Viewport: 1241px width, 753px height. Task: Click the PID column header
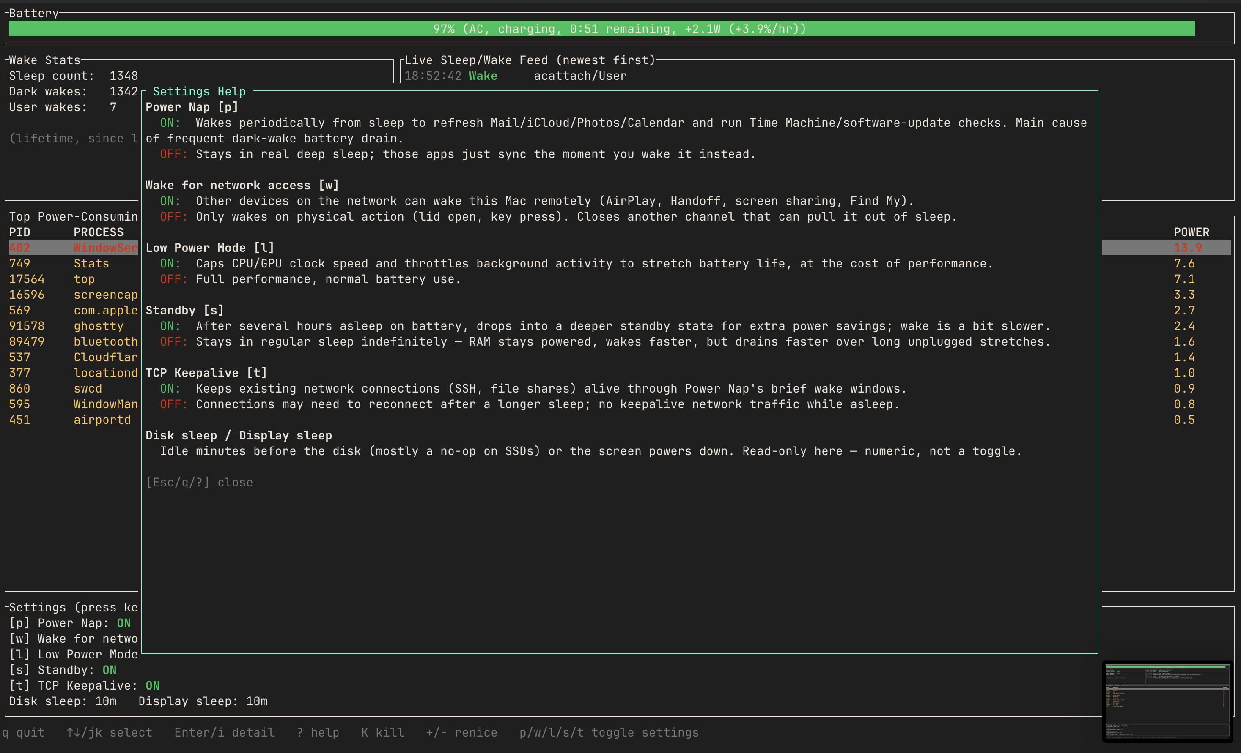click(19, 232)
